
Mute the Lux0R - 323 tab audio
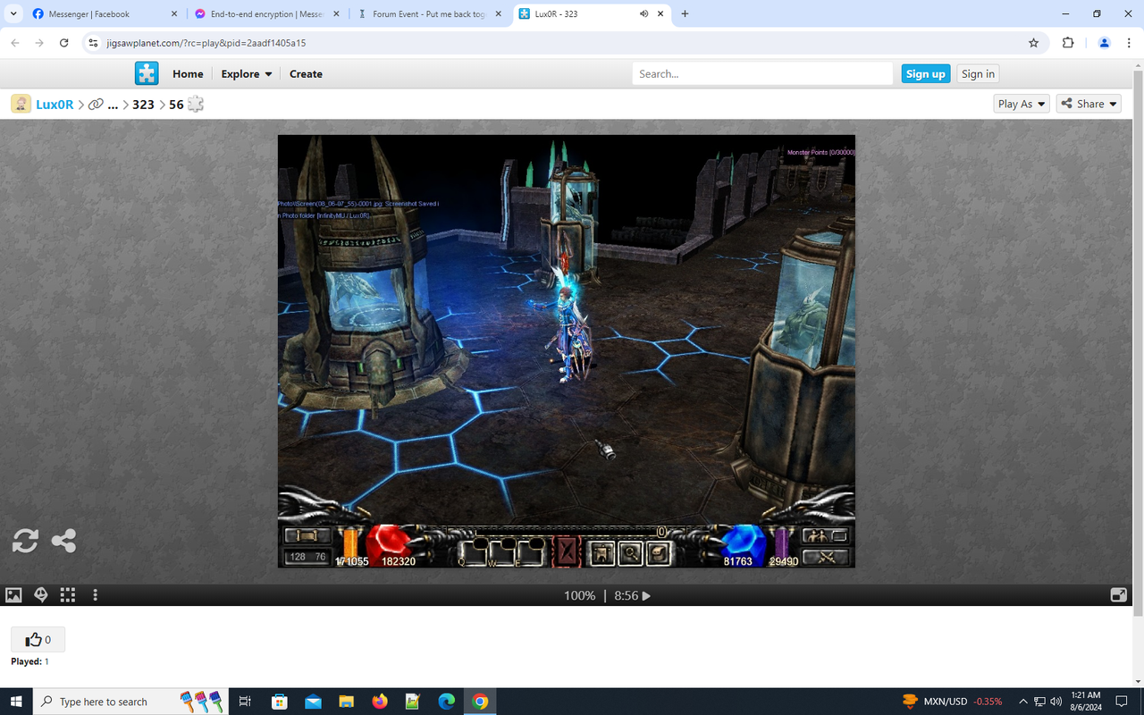coord(643,14)
